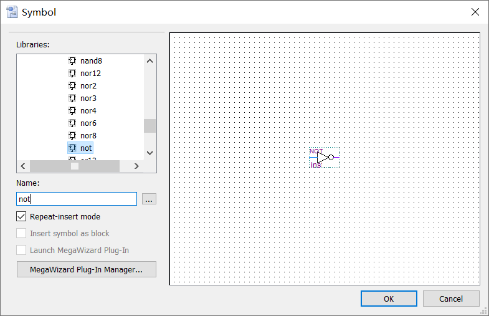Viewport: 489px width, 316px height.
Task: Close the Symbol dialog window
Action: tap(475, 12)
